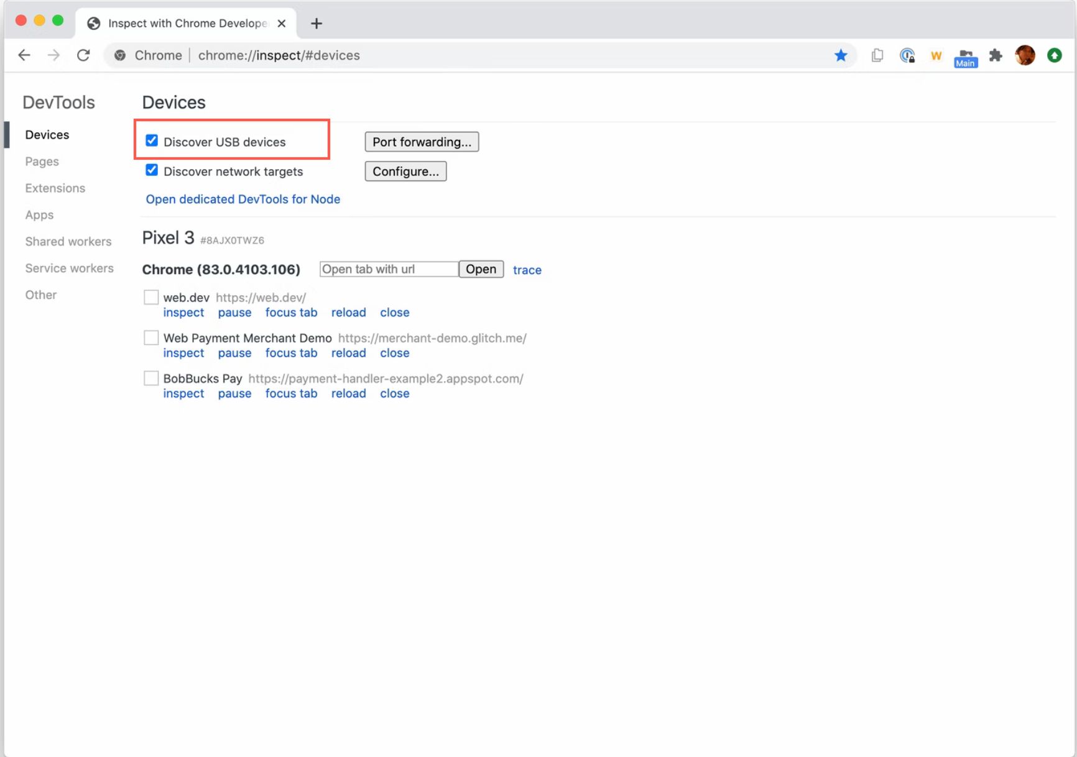Open the Service workers section
Viewport: 1077px width, 757px height.
[69, 268]
